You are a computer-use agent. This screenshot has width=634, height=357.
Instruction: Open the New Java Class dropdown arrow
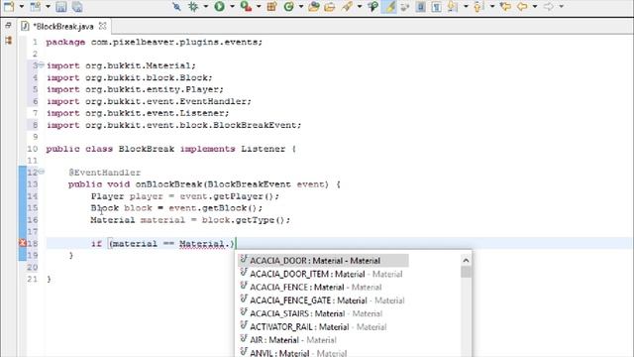click(301, 7)
